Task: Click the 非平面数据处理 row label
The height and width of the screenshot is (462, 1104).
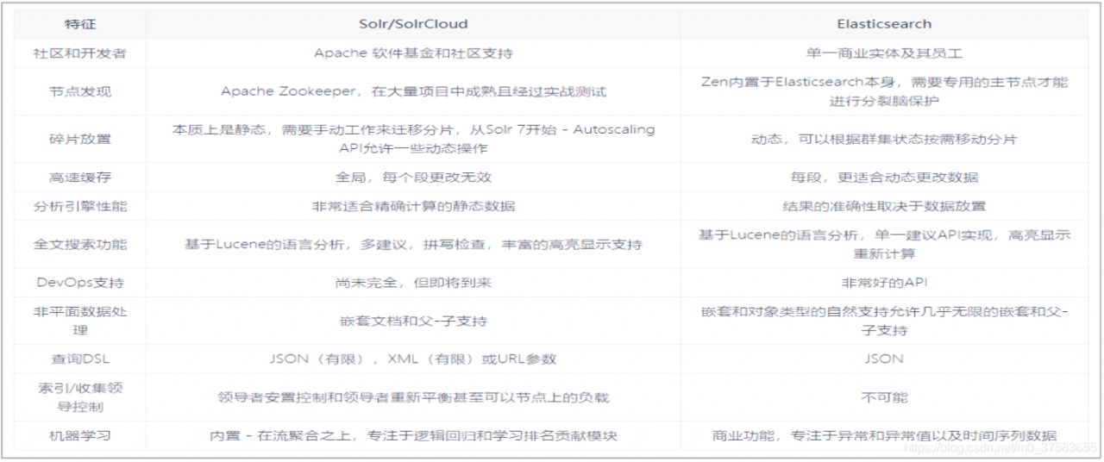Action: pyautogui.click(x=80, y=321)
